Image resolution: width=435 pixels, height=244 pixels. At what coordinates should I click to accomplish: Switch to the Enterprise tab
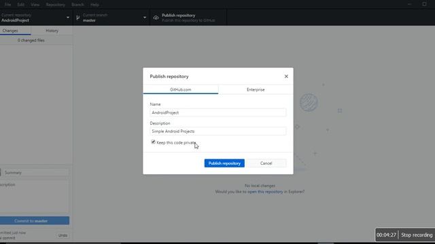coord(256,89)
